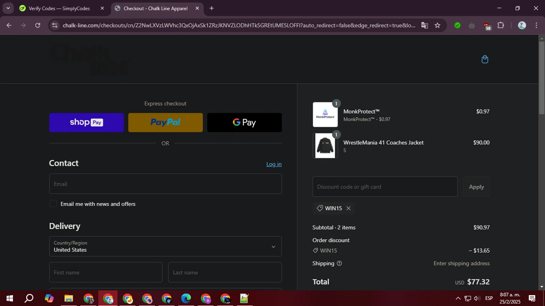Show hidden system tray icons
The width and height of the screenshot is (545, 306).
pos(458,298)
